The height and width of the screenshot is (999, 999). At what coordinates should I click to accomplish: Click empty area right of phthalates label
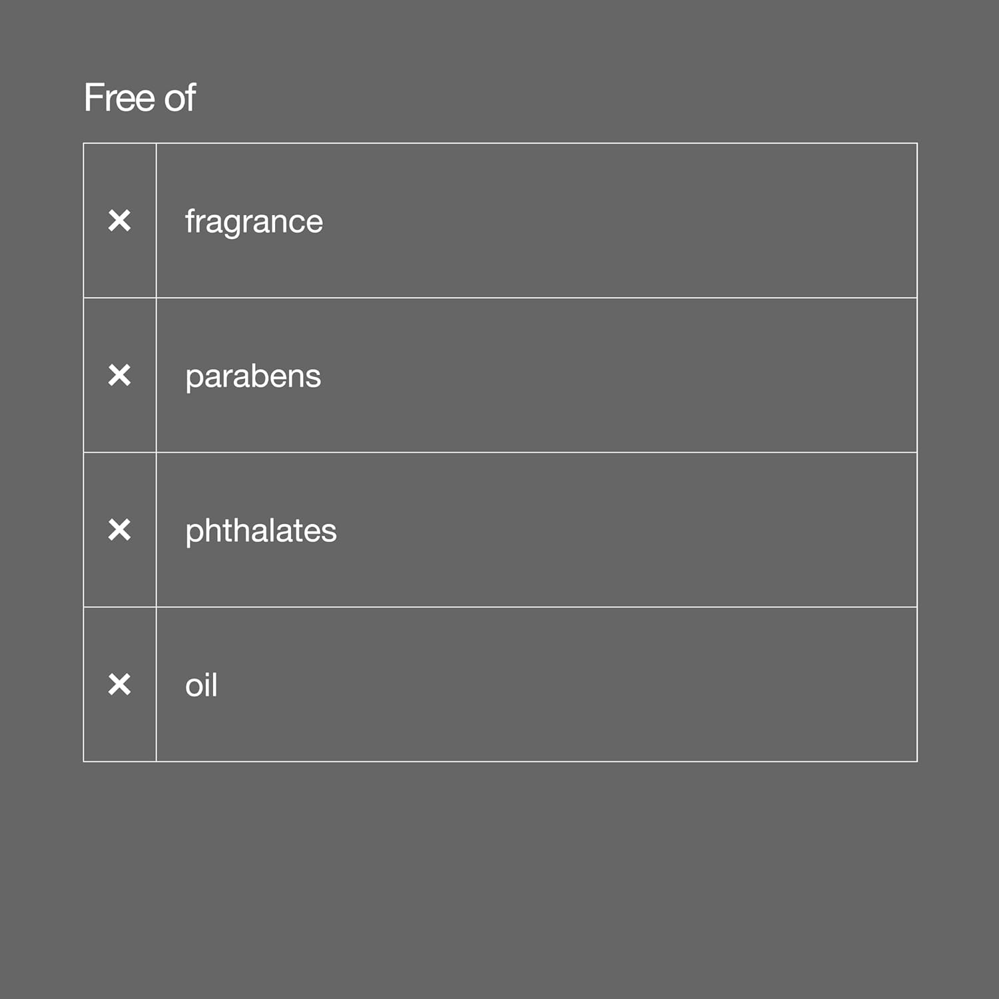click(599, 529)
